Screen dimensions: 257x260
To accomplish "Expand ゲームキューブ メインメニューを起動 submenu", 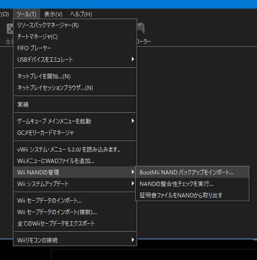I will click(75, 121).
